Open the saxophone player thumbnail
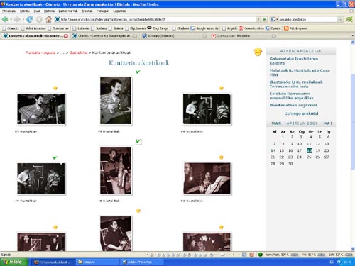355x266 pixels. [x=116, y=170]
